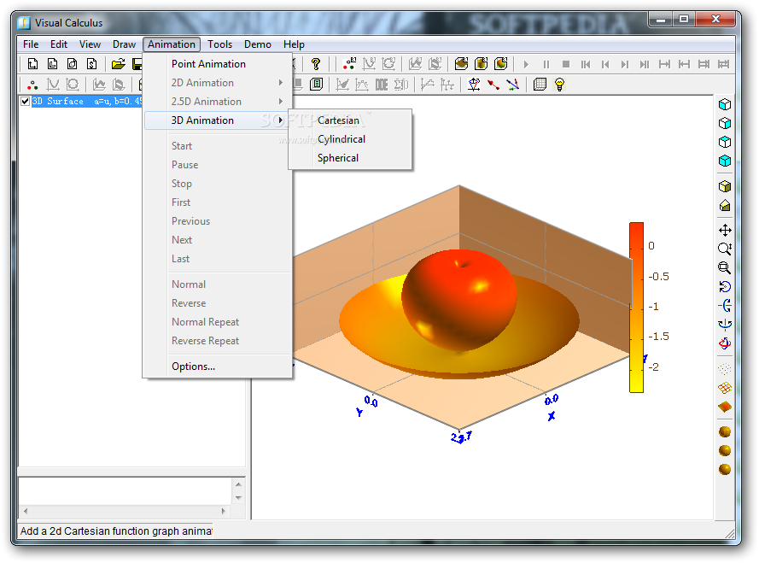Click the new document icon with axes arrows

33,64
